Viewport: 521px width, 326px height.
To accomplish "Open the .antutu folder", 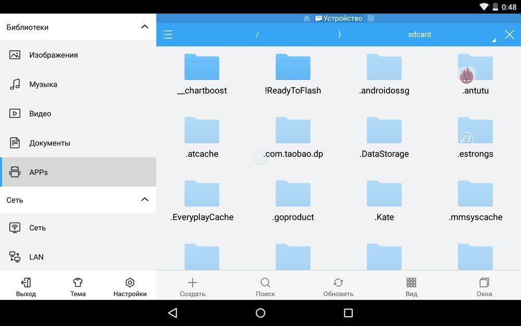I will 475,75.
